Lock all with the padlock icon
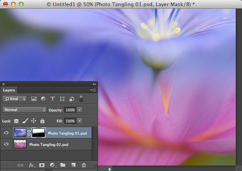Screen dimensions: 242x171 (42, 121)
